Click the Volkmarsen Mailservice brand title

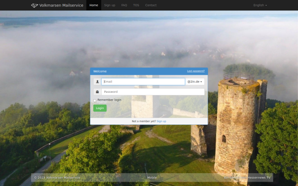click(61, 5)
